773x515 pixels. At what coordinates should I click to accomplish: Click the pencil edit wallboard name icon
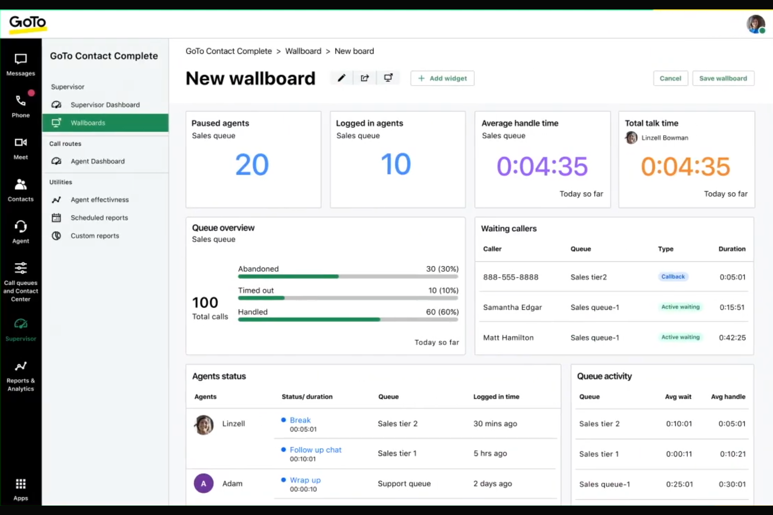[x=342, y=78]
